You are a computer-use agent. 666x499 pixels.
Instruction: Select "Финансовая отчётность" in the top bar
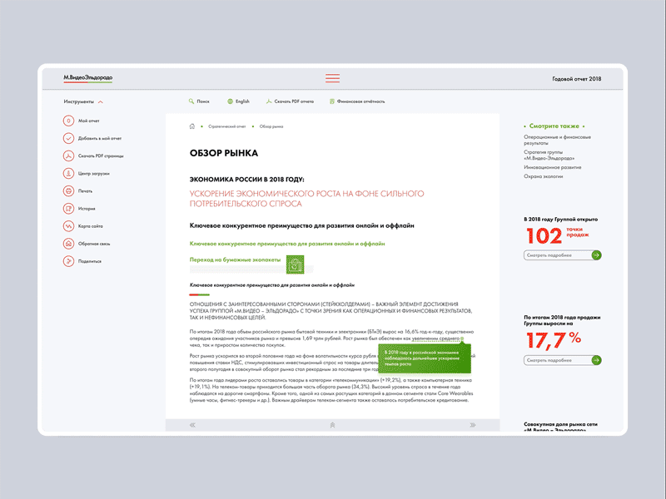358,101
